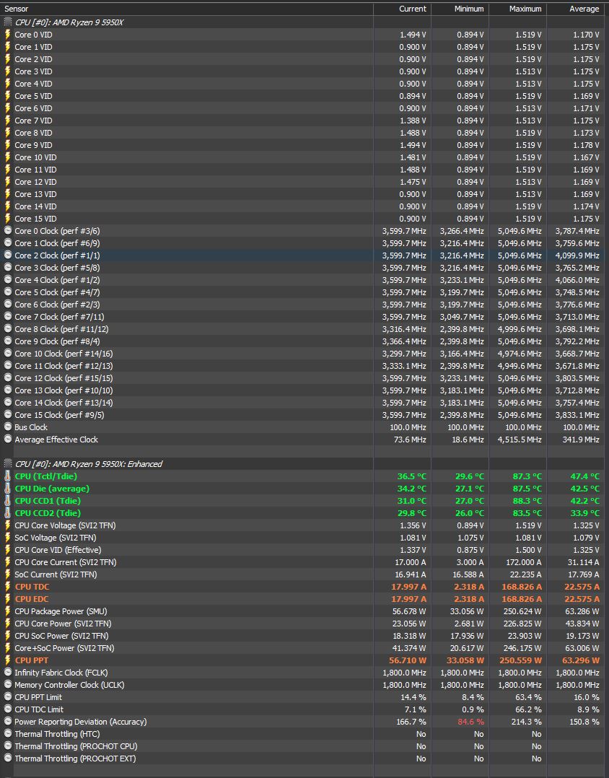
Task: Click the red 84.6 % minimum deviation value
Action: pyautogui.click(x=470, y=722)
